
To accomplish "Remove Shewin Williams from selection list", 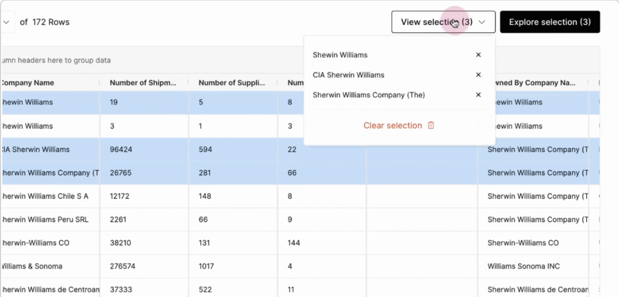I will (x=478, y=55).
